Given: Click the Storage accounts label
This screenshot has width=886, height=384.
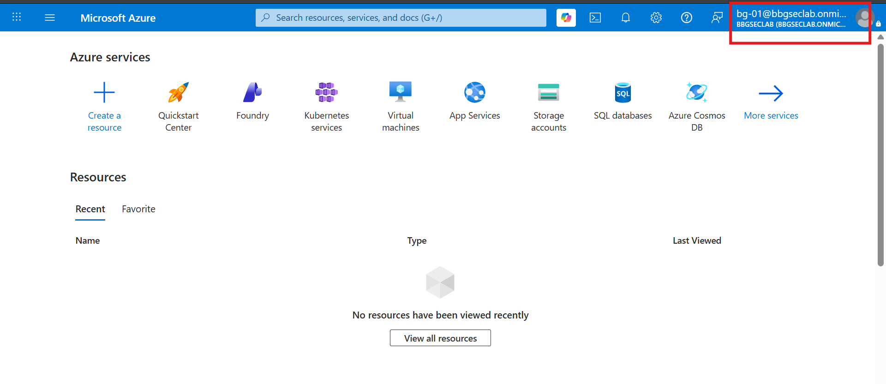Looking at the screenshot, I should coord(549,121).
